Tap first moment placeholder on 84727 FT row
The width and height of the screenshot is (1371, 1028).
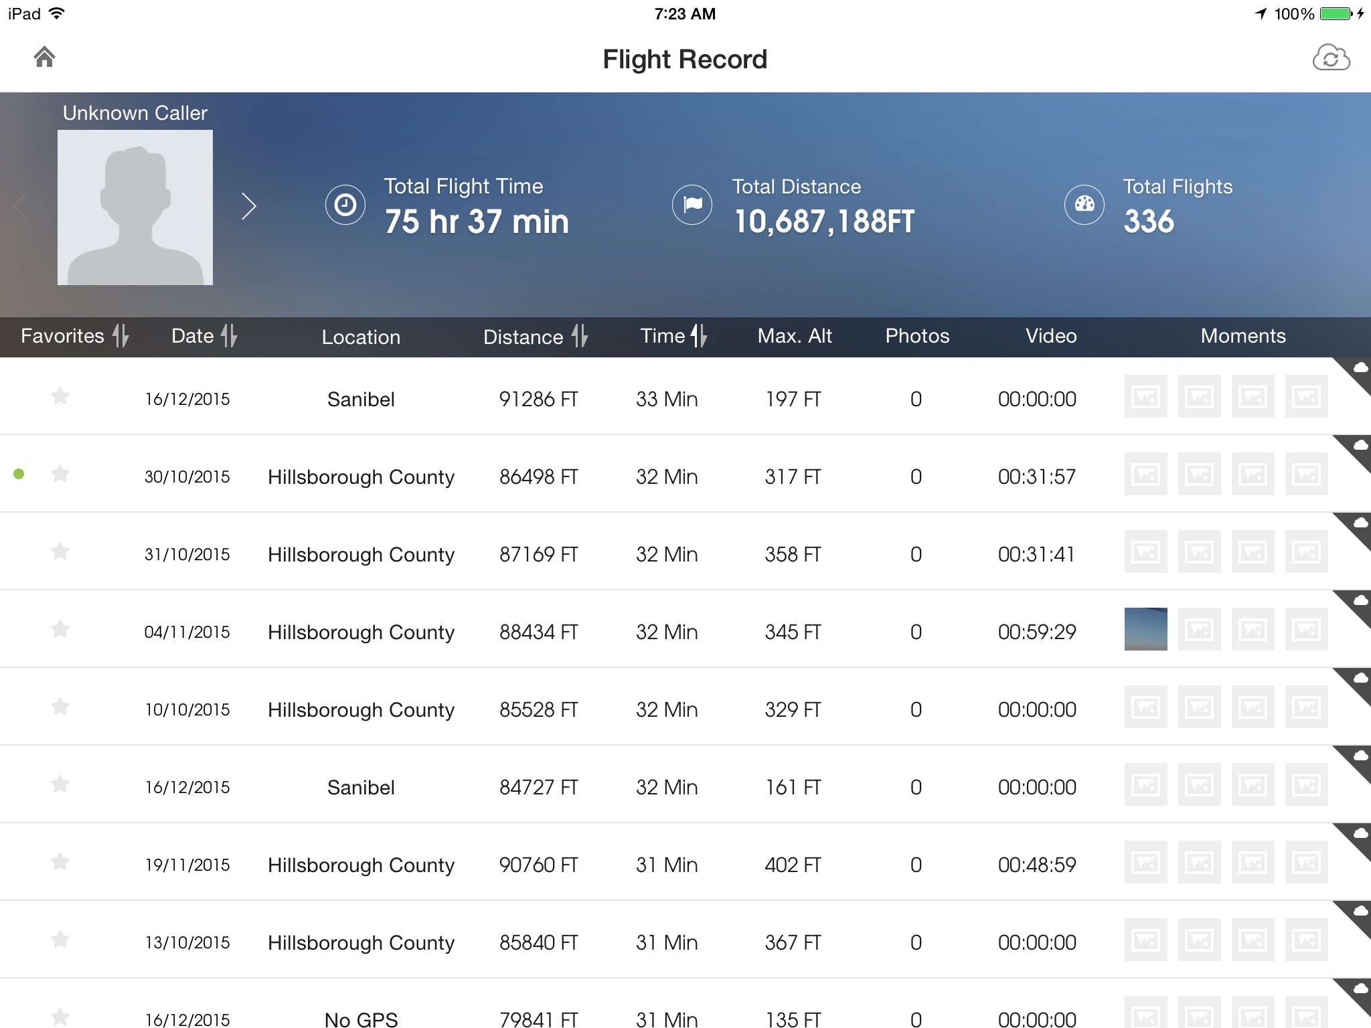point(1146,784)
